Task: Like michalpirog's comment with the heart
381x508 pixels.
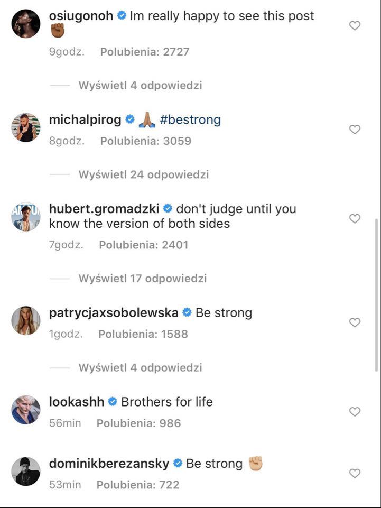Action: 355,130
